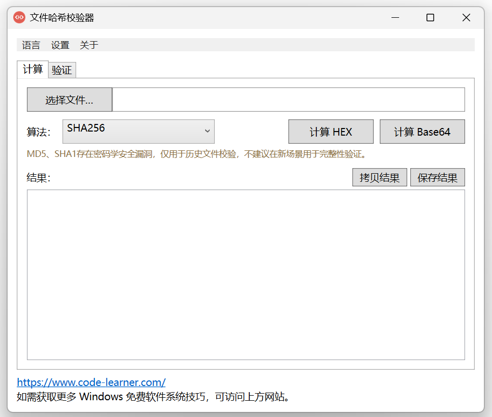Viewport: 492px width, 417px height.
Task: Close the 文件哈希校验器 window
Action: pyautogui.click(x=466, y=18)
